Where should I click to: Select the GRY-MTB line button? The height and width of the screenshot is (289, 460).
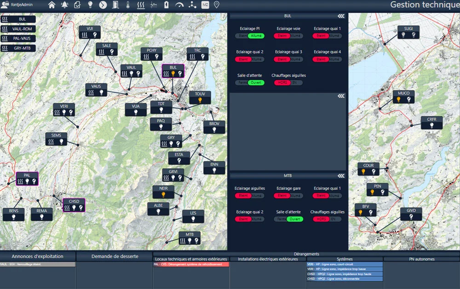point(18,47)
